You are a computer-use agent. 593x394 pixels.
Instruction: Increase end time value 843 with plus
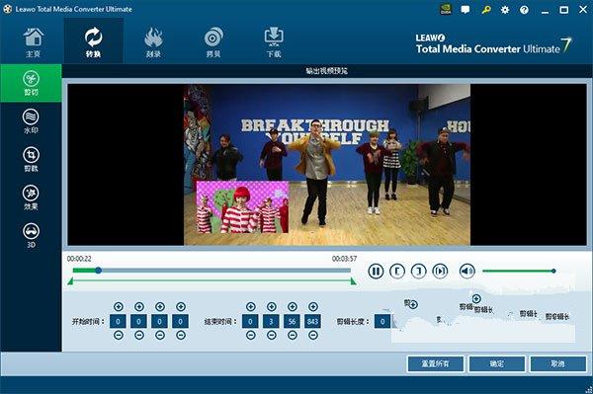tap(313, 306)
